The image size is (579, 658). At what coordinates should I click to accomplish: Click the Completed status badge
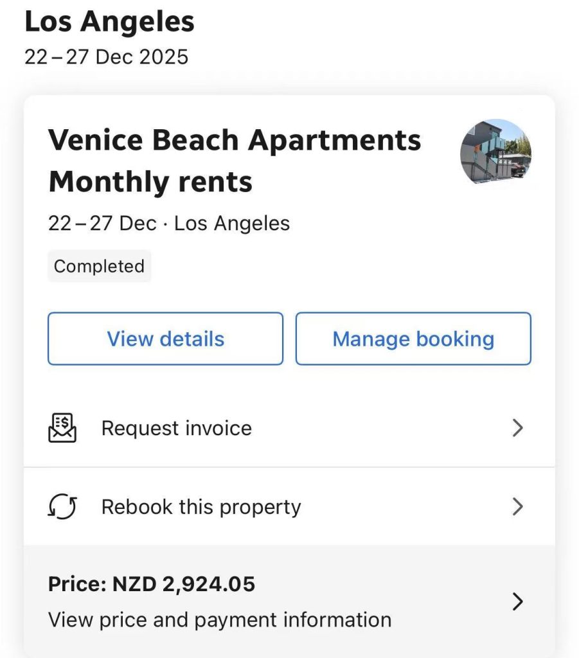click(99, 266)
